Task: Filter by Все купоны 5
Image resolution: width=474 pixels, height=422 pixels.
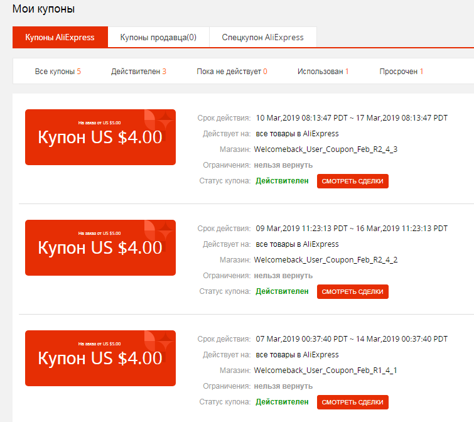Action: tap(58, 72)
